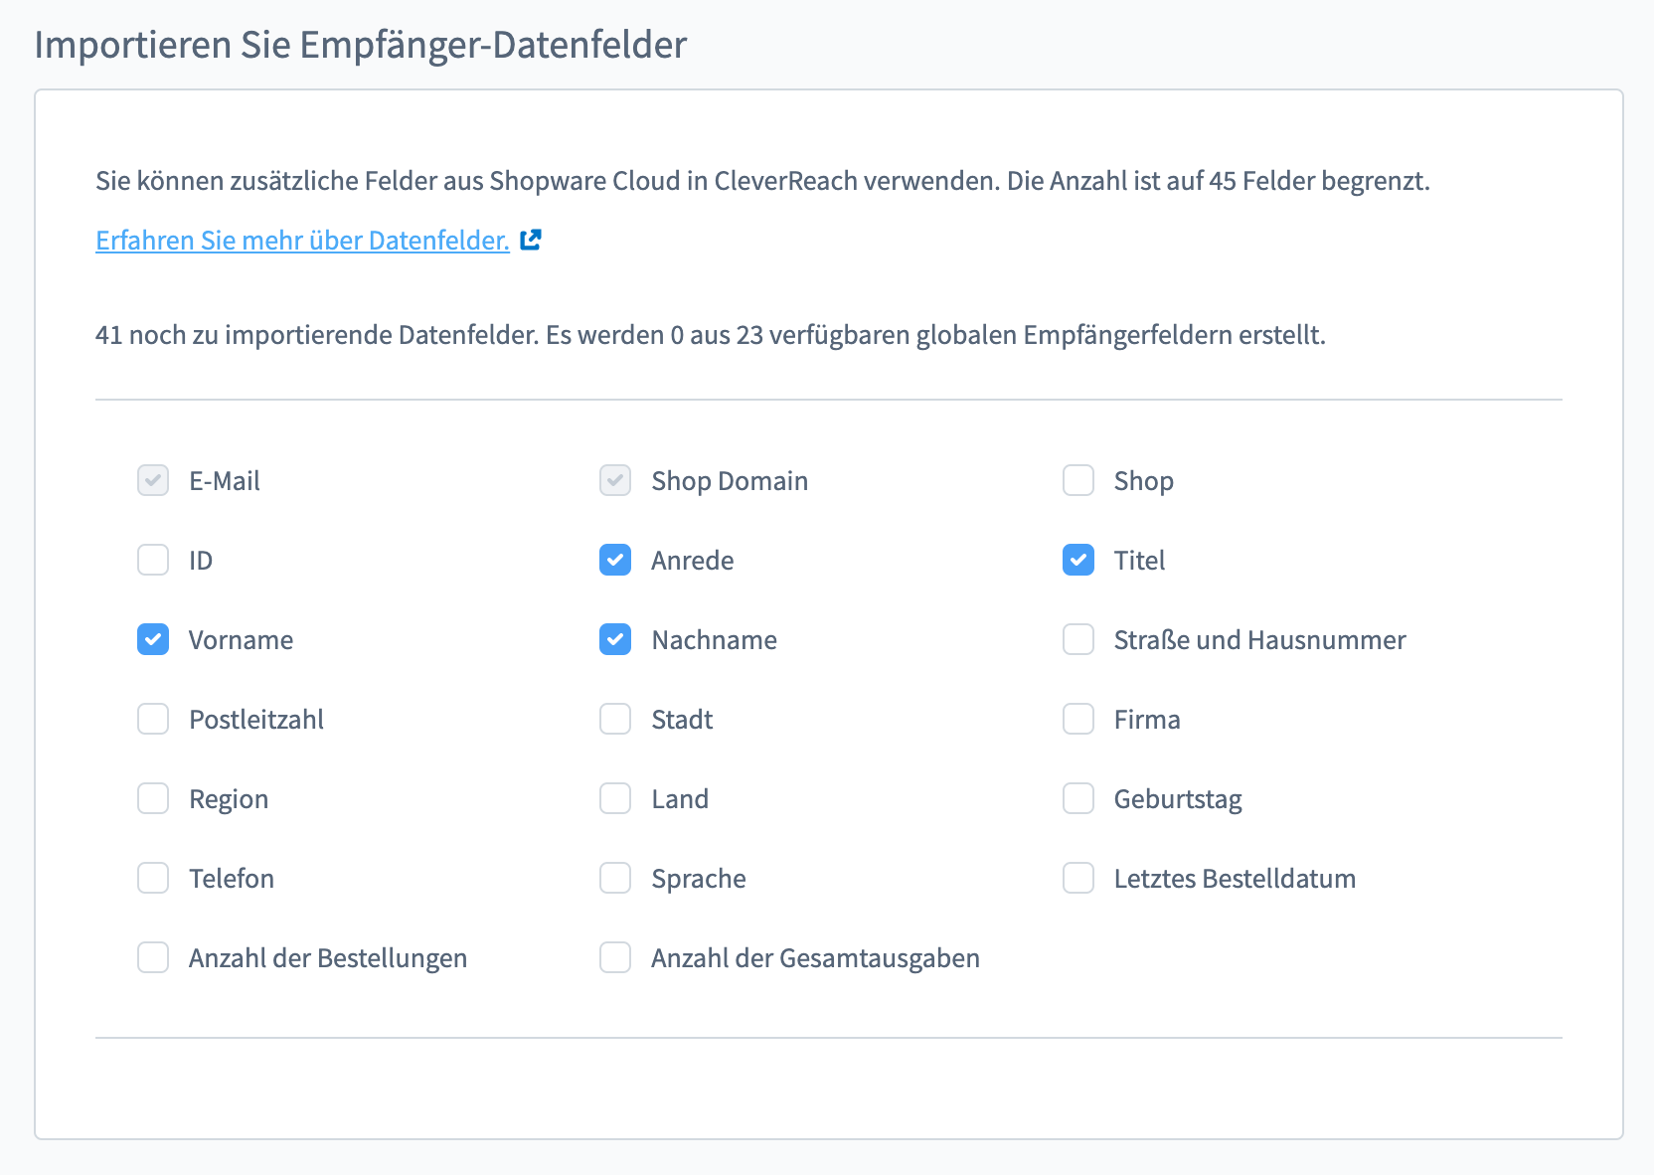Tick the Telefon checkbox

[153, 878]
